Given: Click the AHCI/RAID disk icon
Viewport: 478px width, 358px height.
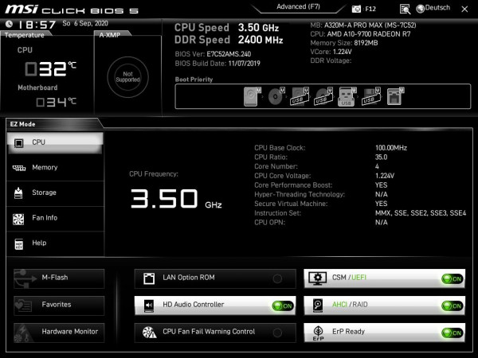Looking at the screenshot, I should [318, 305].
